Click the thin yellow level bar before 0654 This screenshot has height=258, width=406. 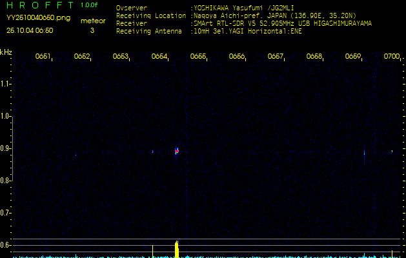pos(153,252)
